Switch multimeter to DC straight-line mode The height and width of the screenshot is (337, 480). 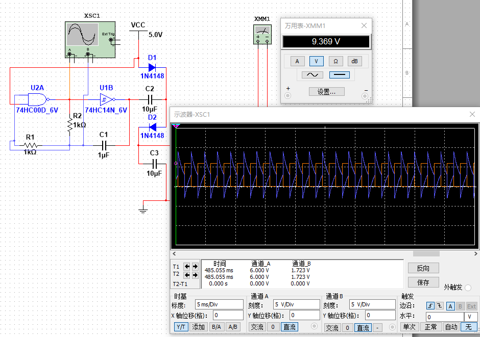click(339, 75)
